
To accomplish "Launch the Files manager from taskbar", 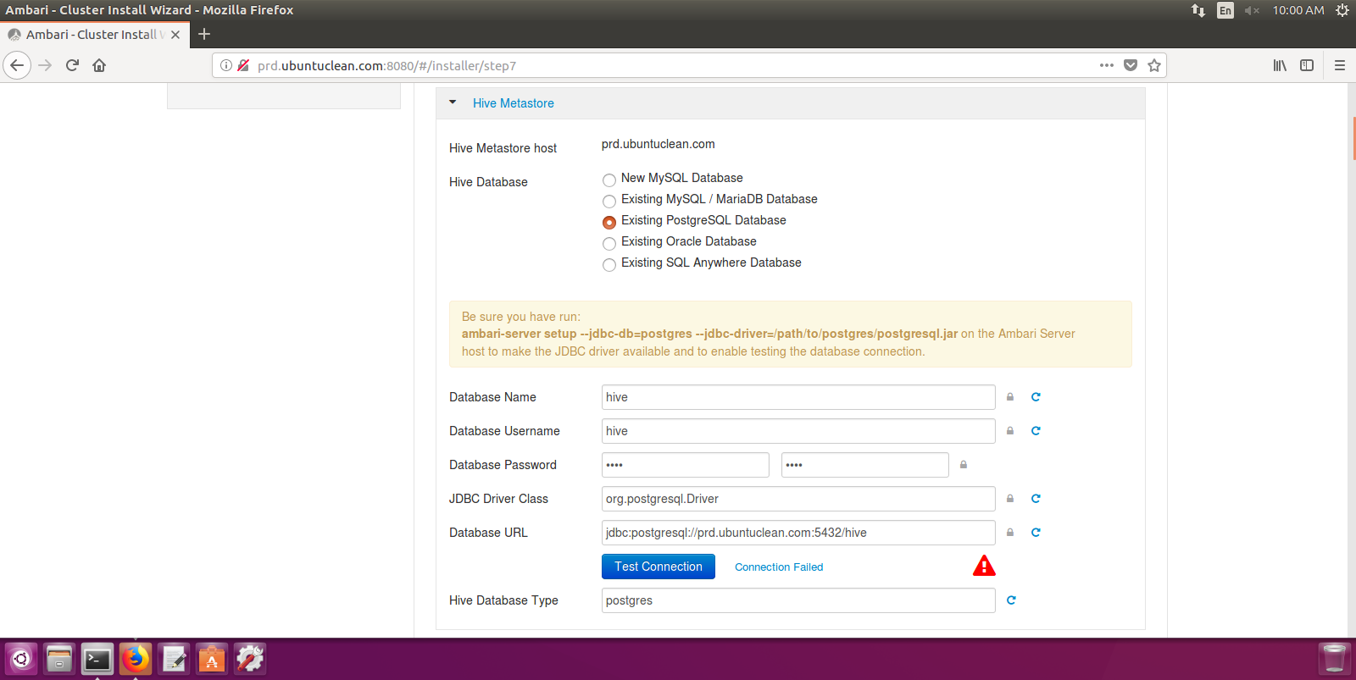I will (59, 659).
